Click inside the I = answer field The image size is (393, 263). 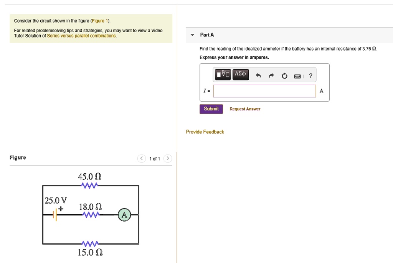pyautogui.click(x=264, y=91)
